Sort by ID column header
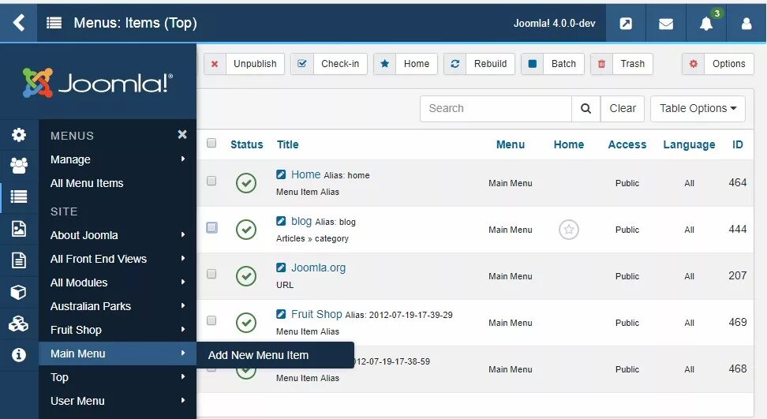Viewport: 767px width, 419px height. pyautogui.click(x=737, y=144)
